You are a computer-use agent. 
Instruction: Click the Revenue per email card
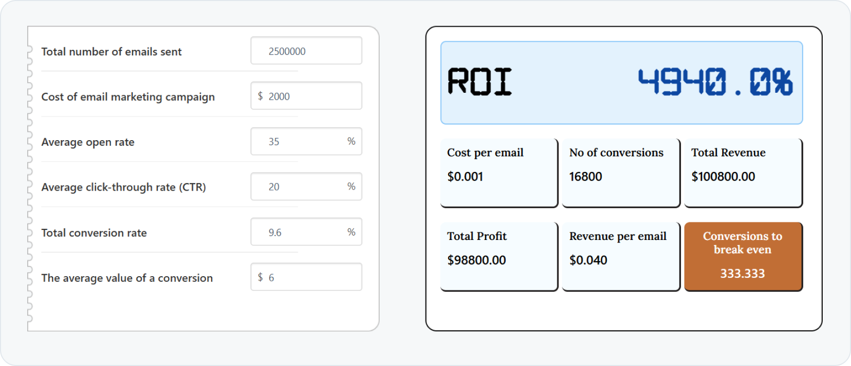621,257
